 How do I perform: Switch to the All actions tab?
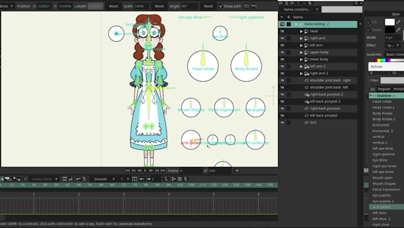click(373, 89)
